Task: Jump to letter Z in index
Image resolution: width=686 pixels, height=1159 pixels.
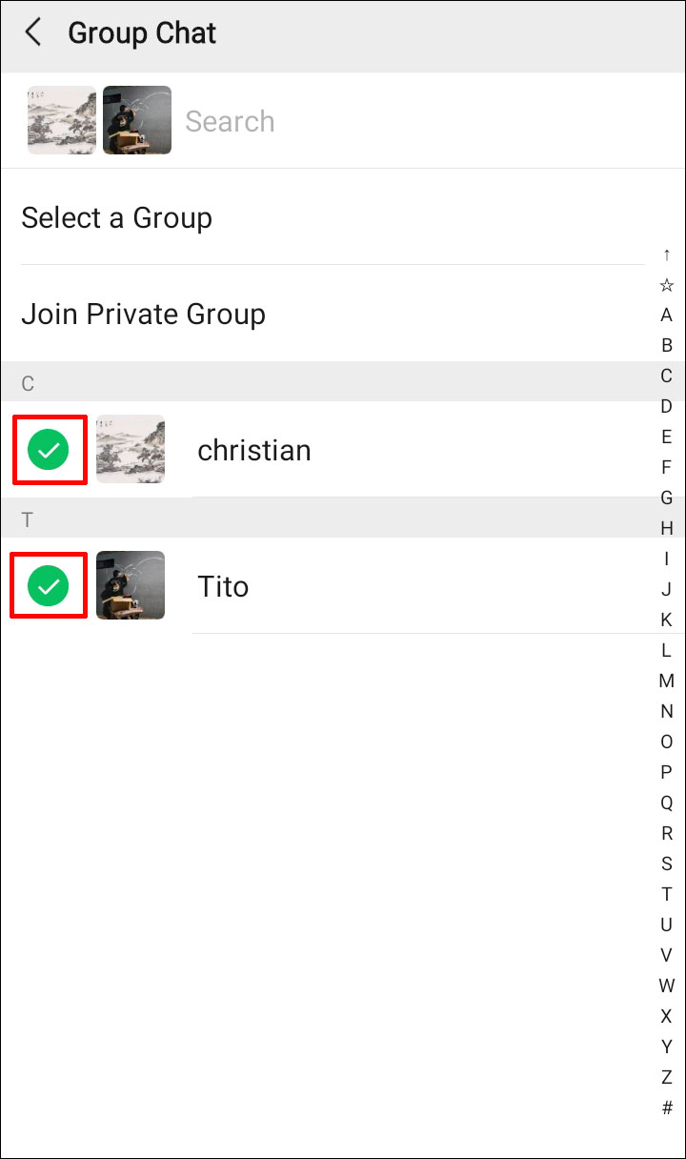Action: tap(667, 1077)
